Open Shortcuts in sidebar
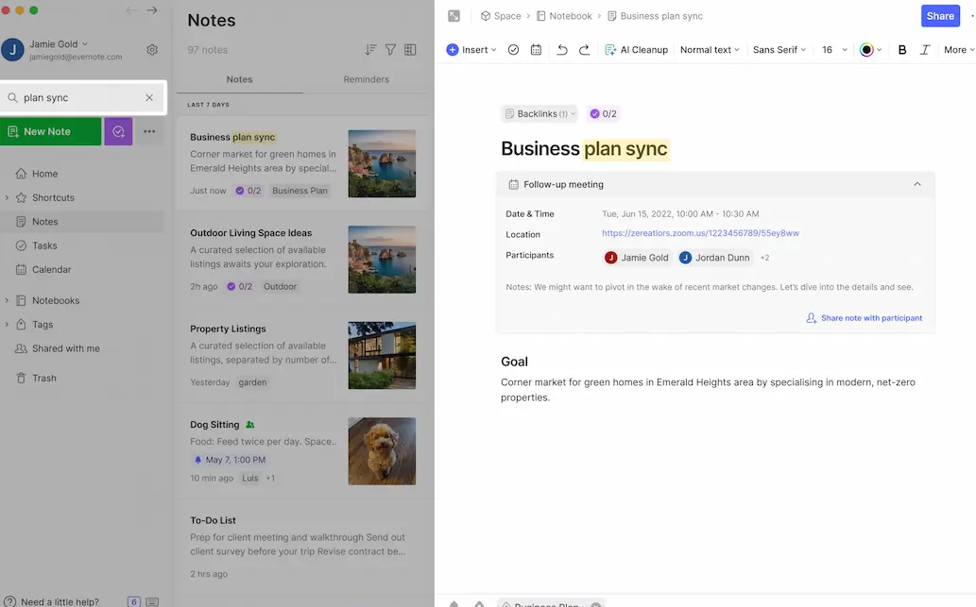The image size is (976, 607). pos(53,198)
